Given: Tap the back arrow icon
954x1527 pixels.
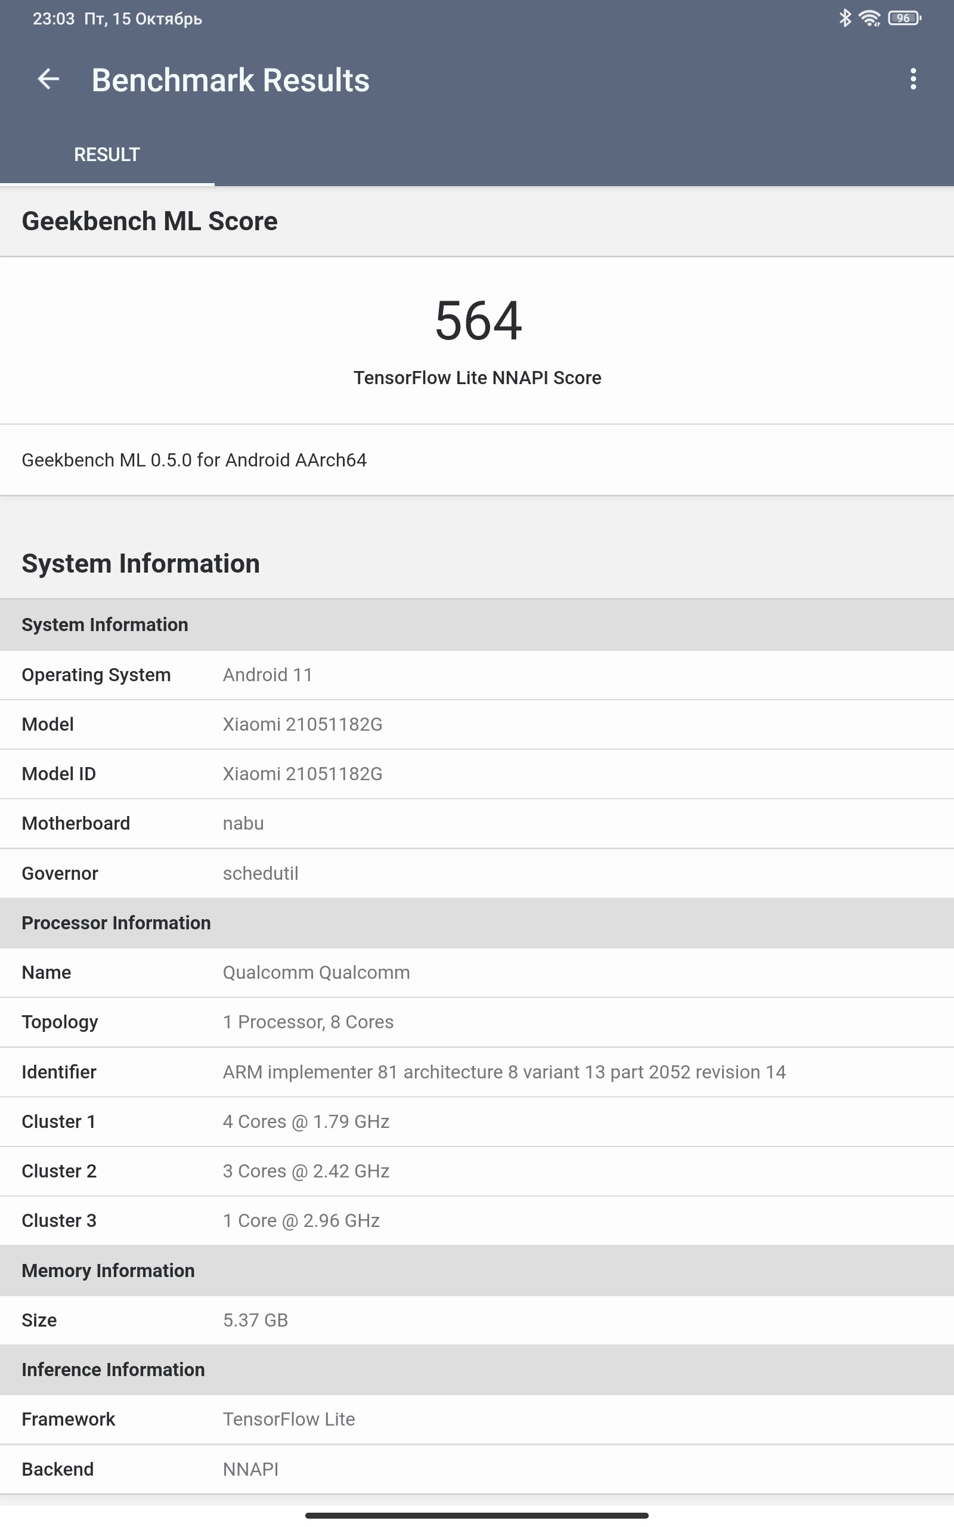Looking at the screenshot, I should tap(48, 79).
